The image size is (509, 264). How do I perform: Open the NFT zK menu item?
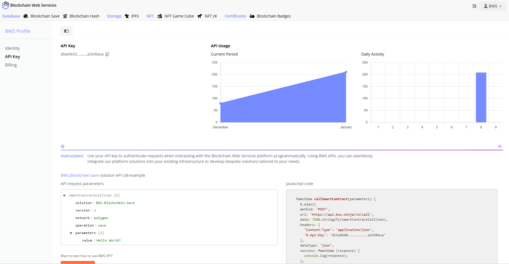(x=211, y=16)
